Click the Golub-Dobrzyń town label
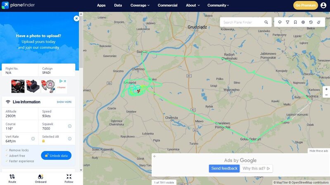This screenshot has width=330, height=185. 250,139
